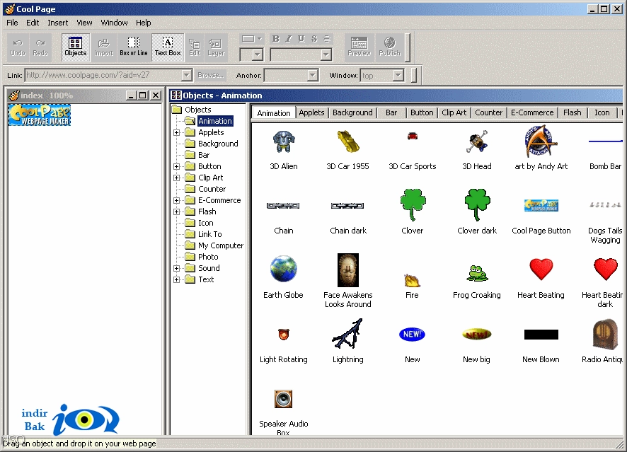This screenshot has width=627, height=452.
Task: Toggle italic text formatting
Action: pos(289,39)
